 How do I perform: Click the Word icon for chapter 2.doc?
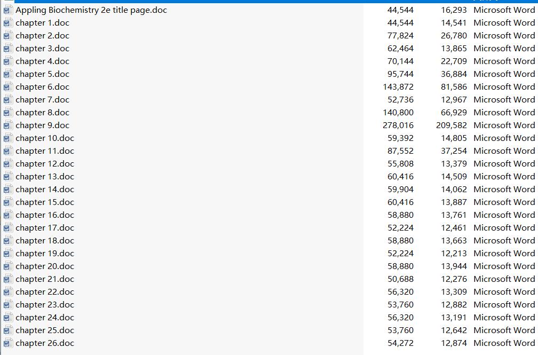click(8, 36)
